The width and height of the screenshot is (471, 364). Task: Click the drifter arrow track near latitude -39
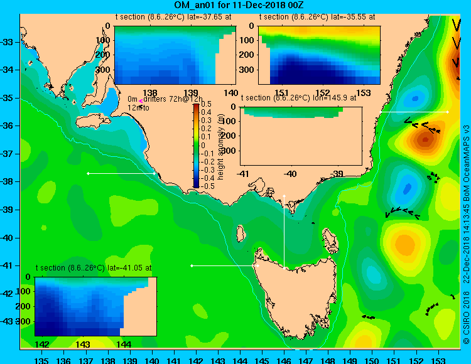(403, 212)
